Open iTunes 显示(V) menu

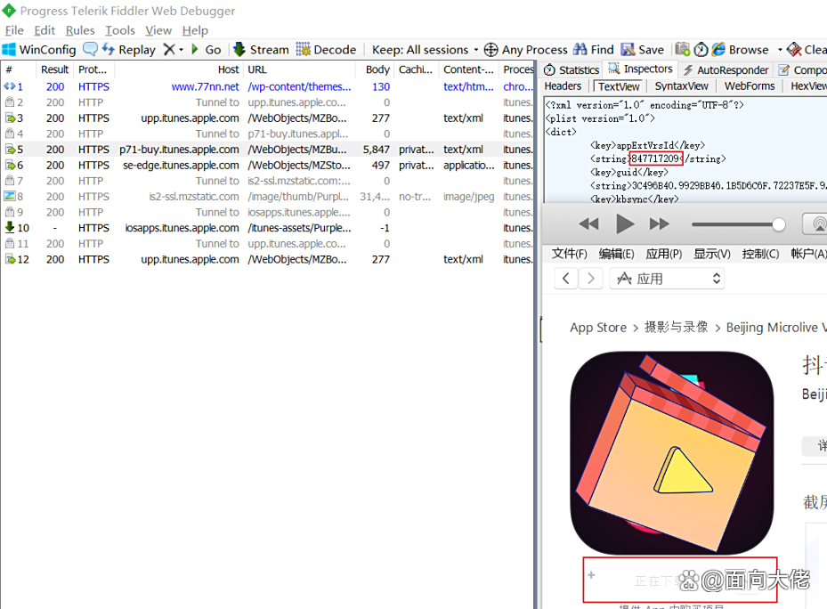(x=711, y=254)
